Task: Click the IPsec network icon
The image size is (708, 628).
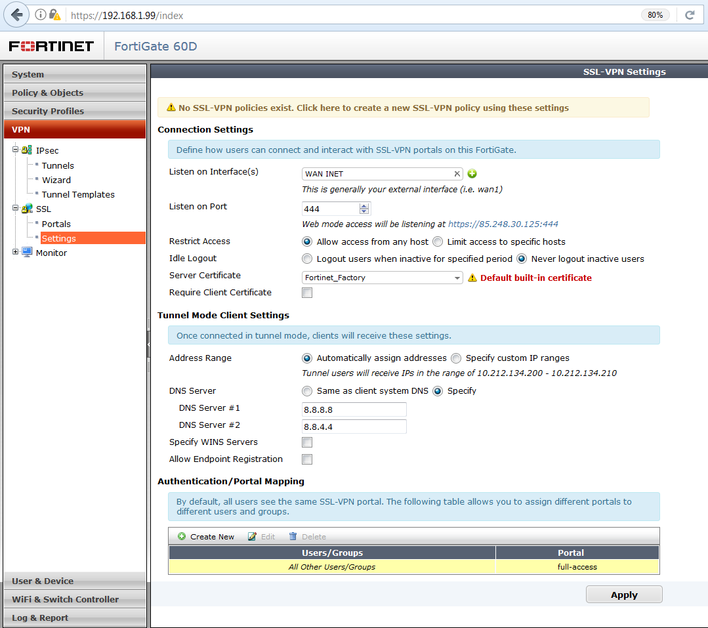Action: [27, 150]
